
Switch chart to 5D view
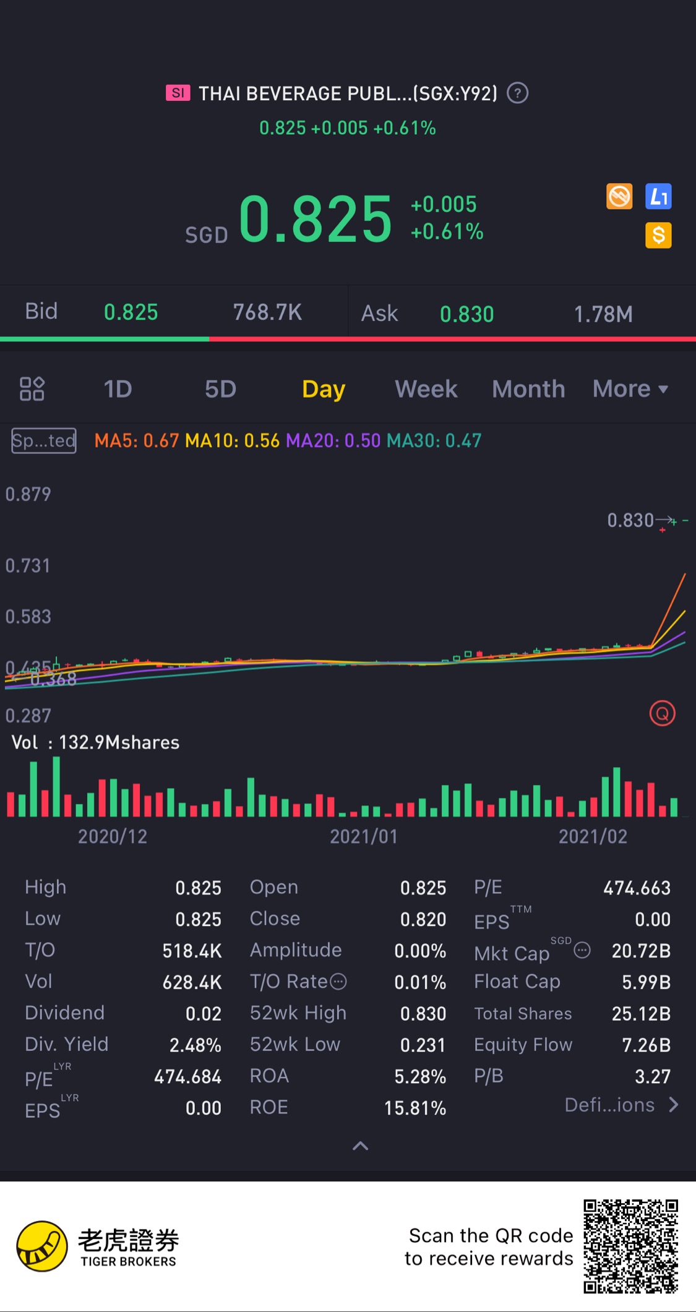[221, 389]
